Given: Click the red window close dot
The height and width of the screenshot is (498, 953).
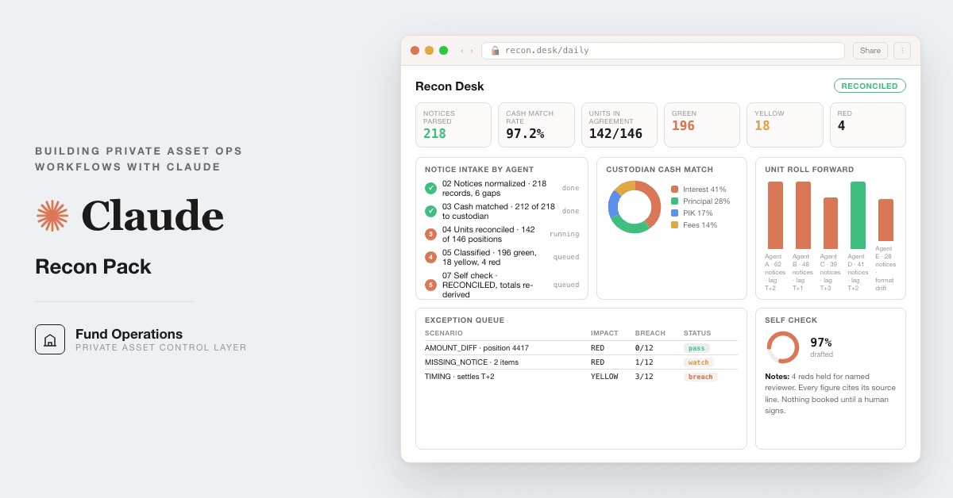Looking at the screenshot, I should 415,51.
